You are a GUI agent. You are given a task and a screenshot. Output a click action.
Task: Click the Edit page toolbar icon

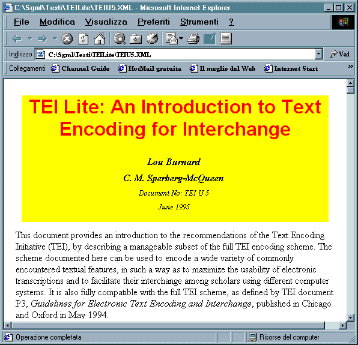(210, 38)
